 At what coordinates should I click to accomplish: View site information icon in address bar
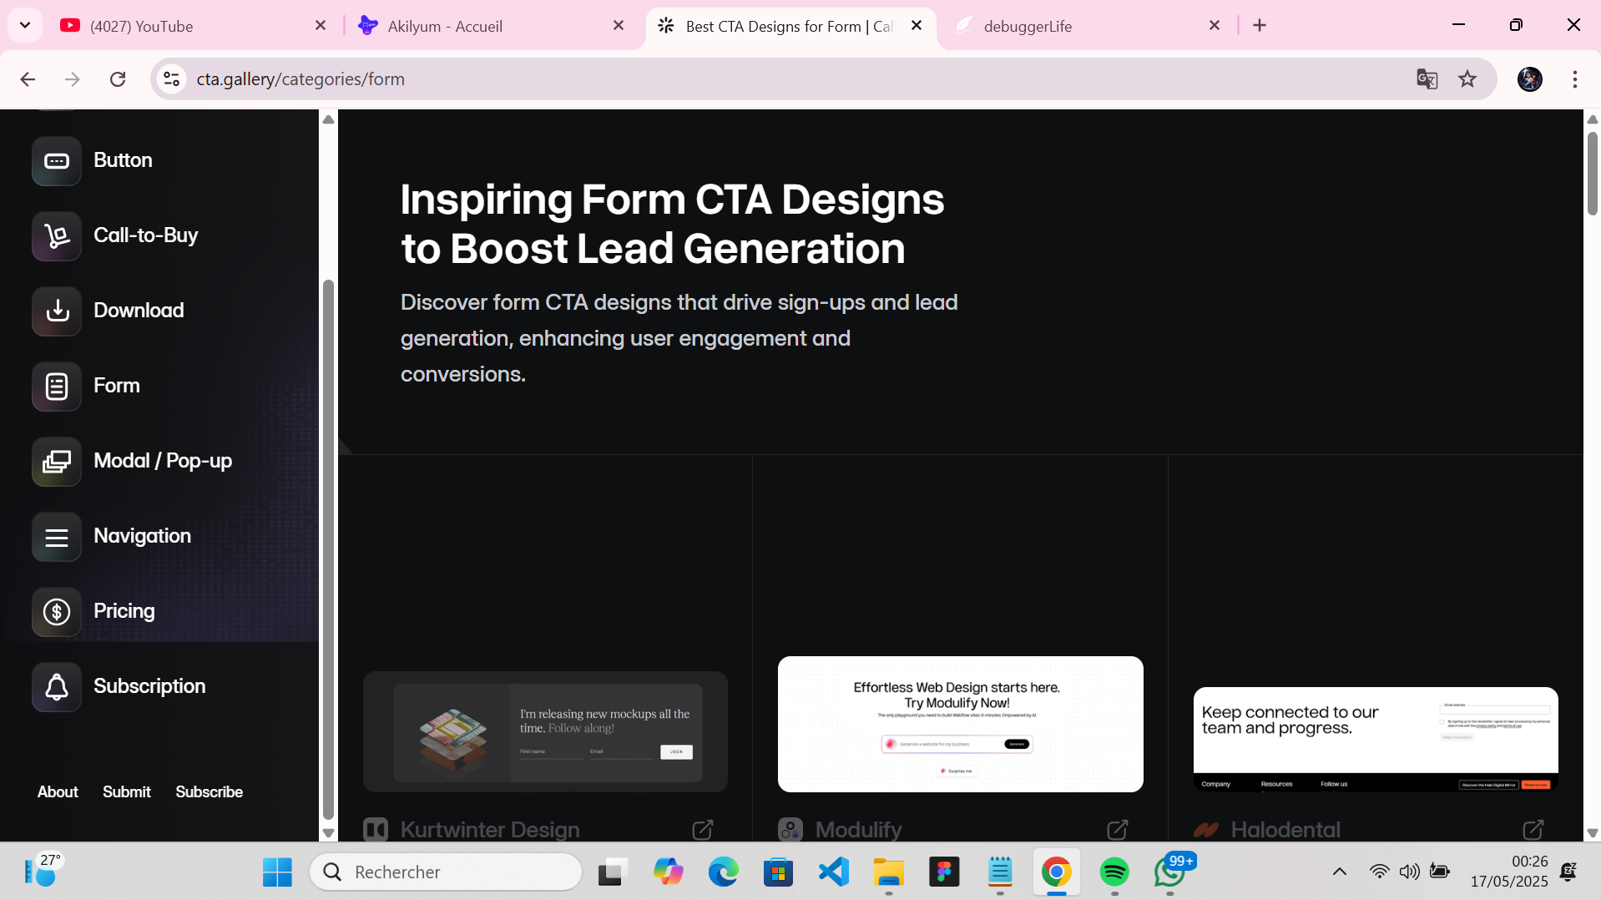pos(171,79)
